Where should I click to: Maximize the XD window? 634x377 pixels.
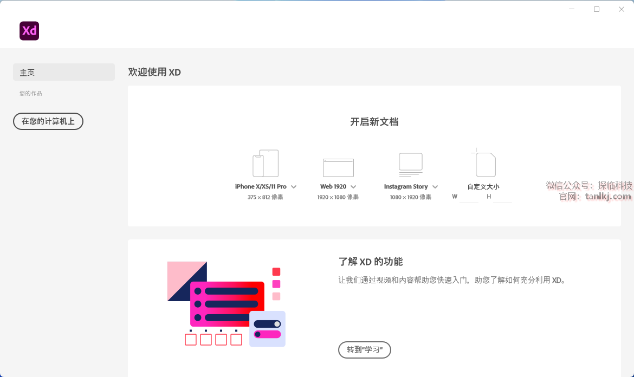(x=597, y=9)
